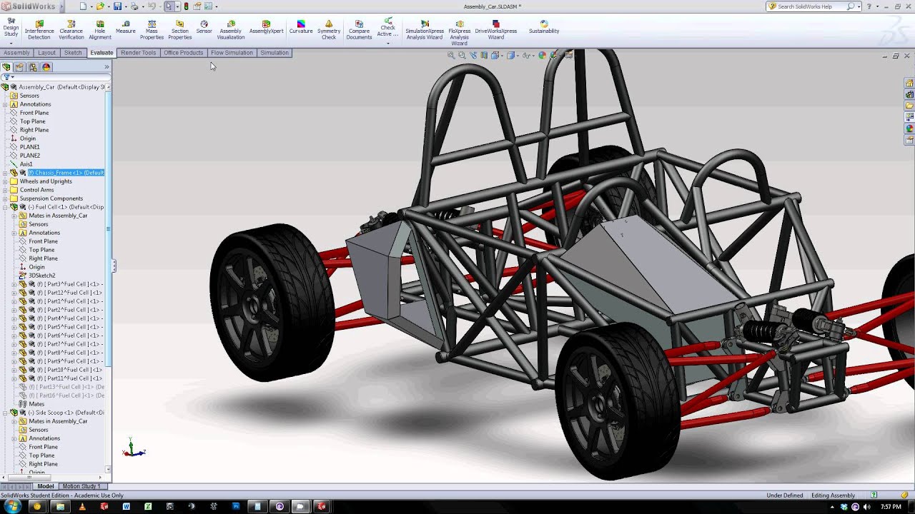This screenshot has height=514, width=915.
Task: Open the Flow Simulation tab
Action: click(x=232, y=53)
